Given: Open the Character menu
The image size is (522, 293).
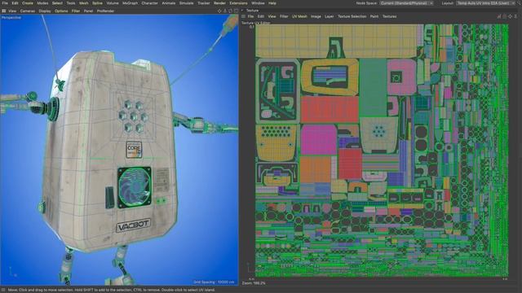Looking at the screenshot, I should pos(150,3).
